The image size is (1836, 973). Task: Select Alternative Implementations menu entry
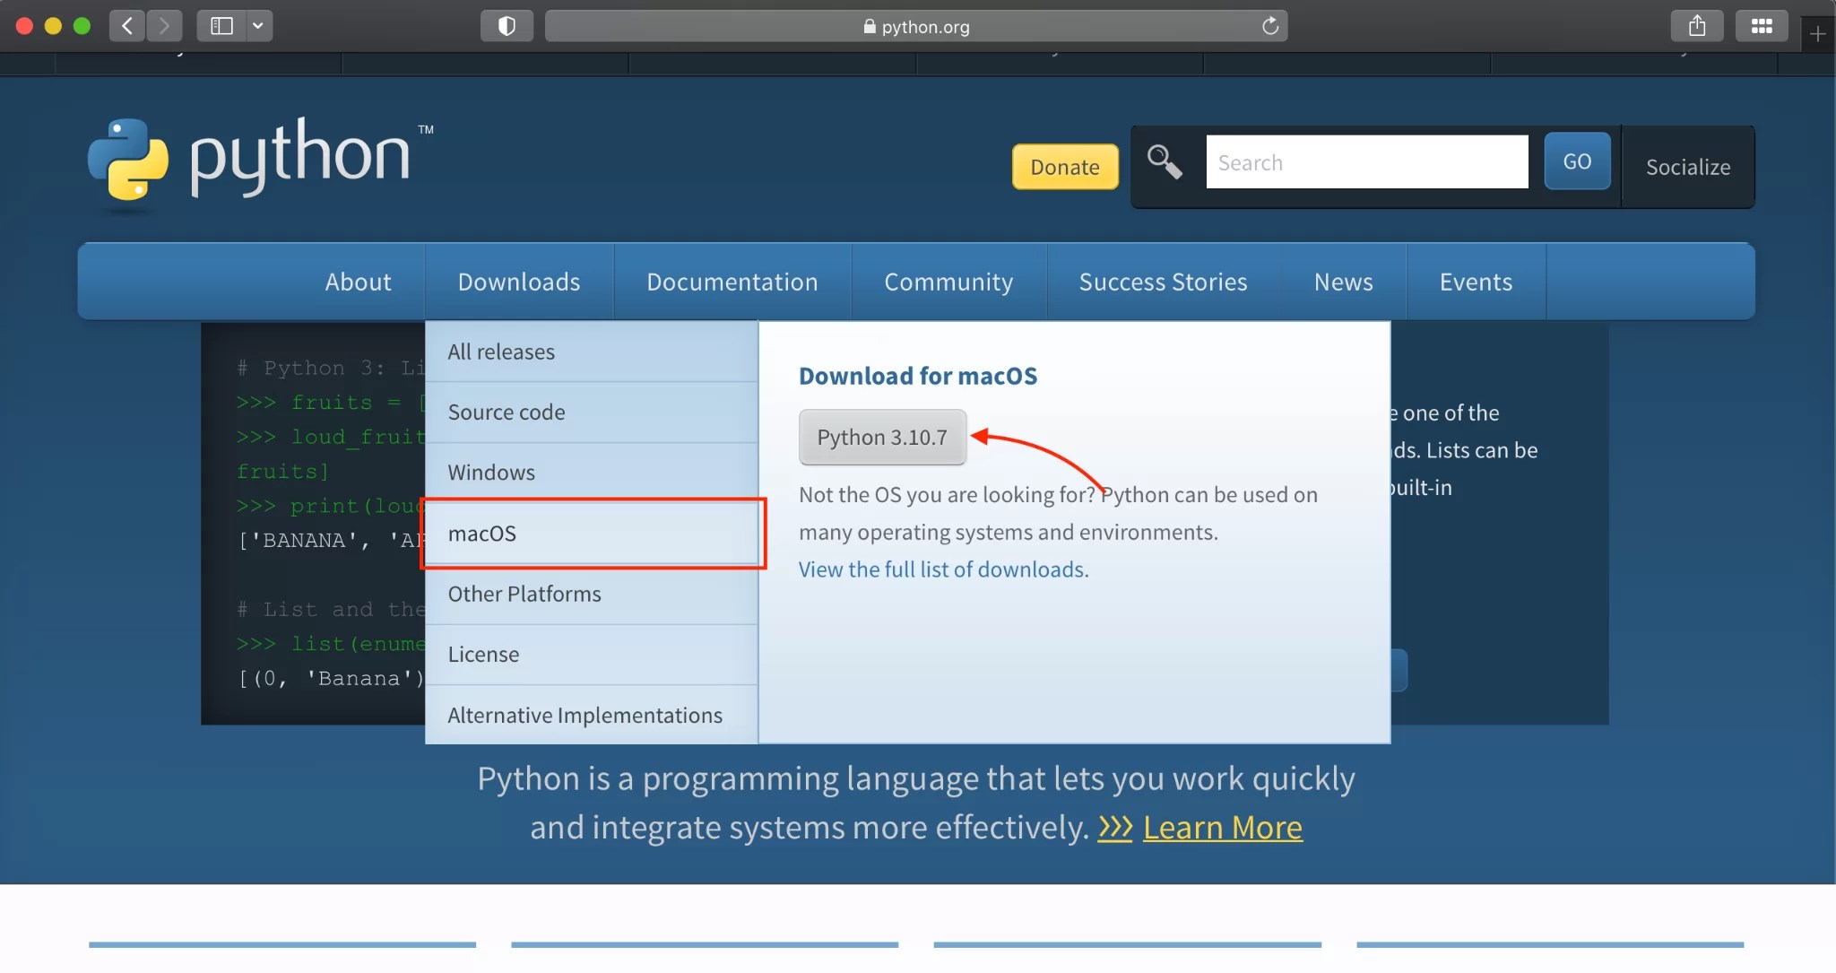click(584, 715)
